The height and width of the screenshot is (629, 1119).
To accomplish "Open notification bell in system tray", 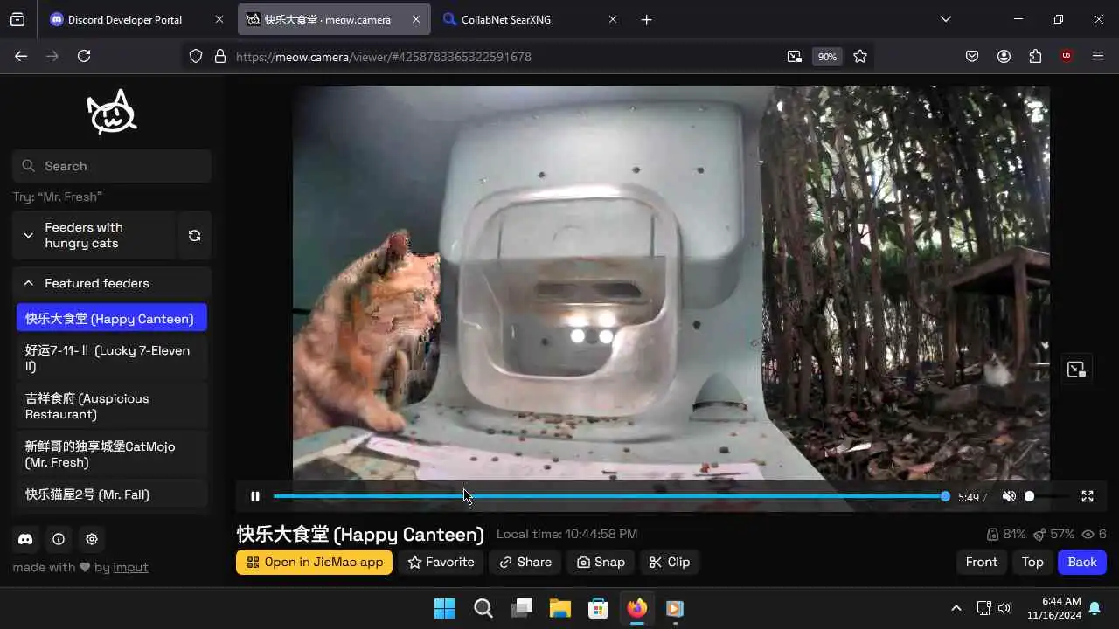I will click(1095, 608).
